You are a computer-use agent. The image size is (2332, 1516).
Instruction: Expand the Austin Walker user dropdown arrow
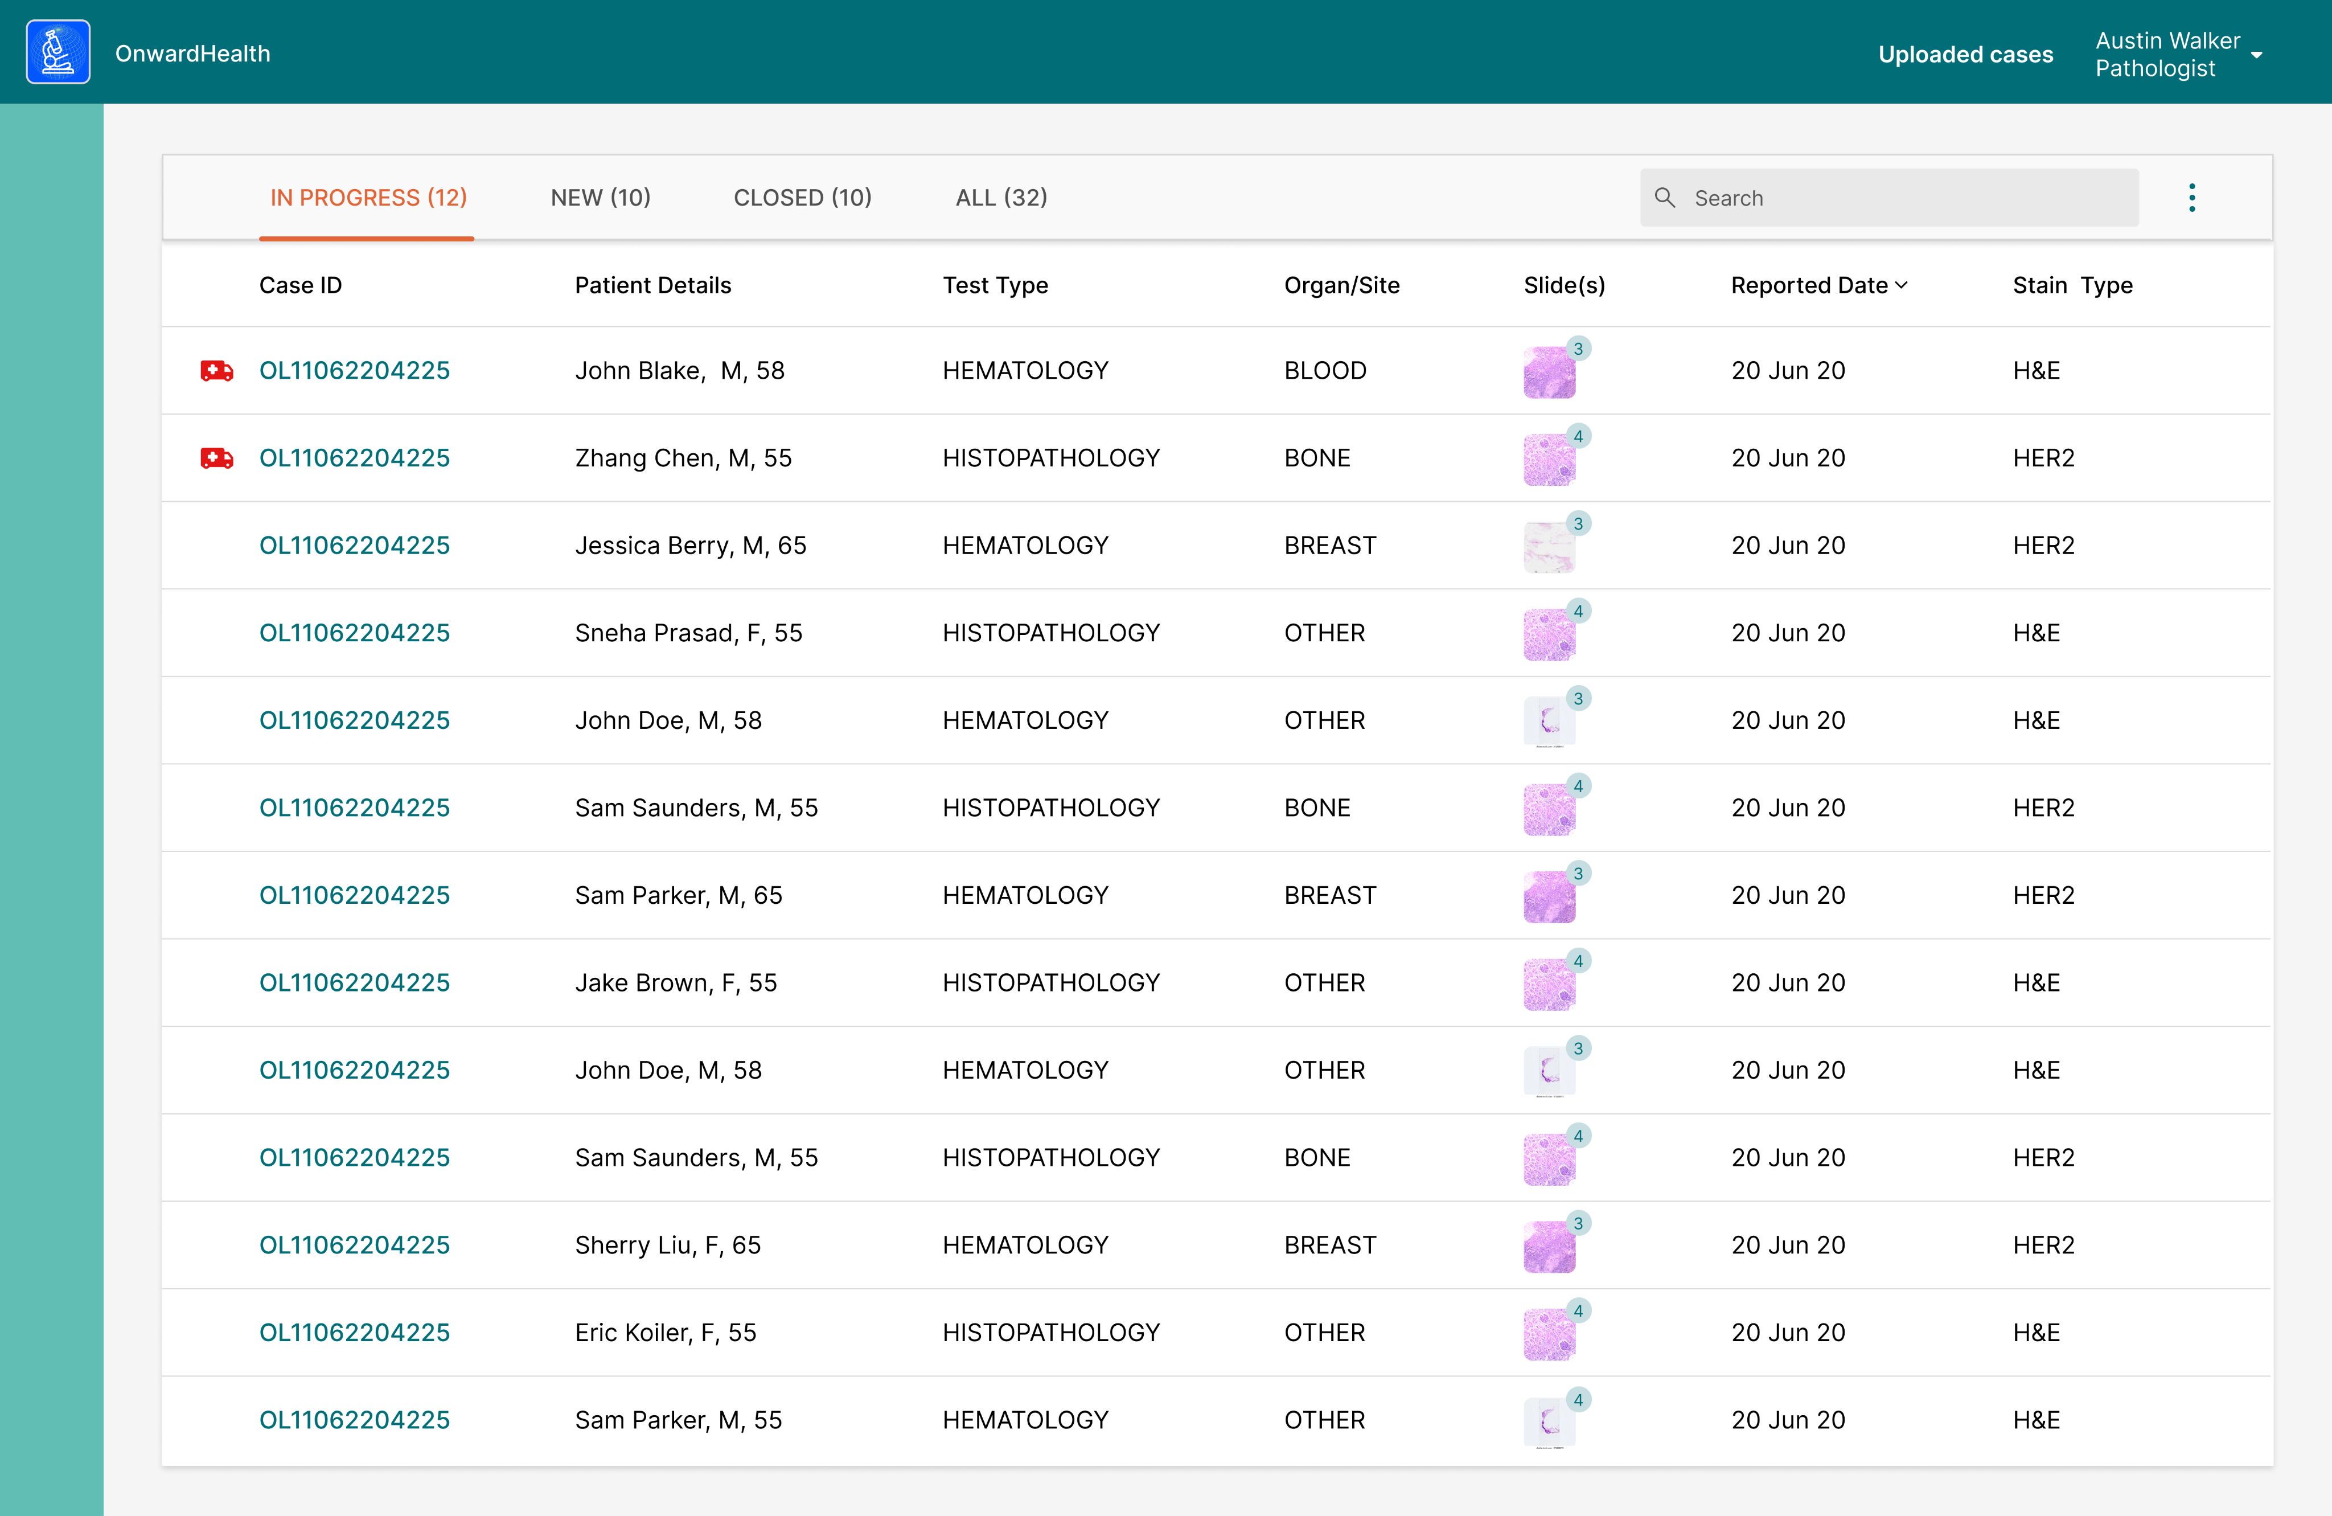point(2256,56)
